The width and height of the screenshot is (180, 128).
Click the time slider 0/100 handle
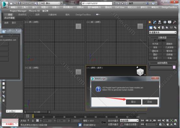click(37, 112)
